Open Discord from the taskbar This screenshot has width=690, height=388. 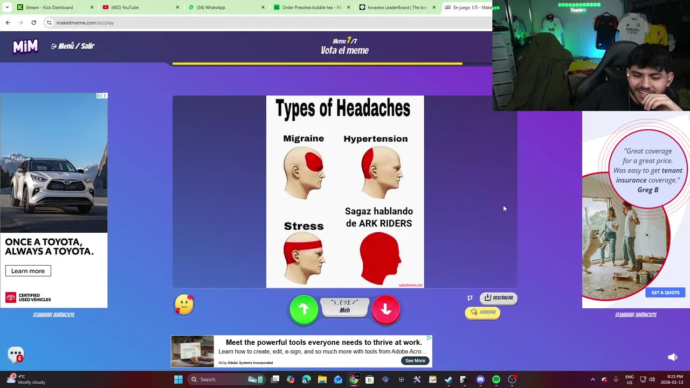coord(480,379)
